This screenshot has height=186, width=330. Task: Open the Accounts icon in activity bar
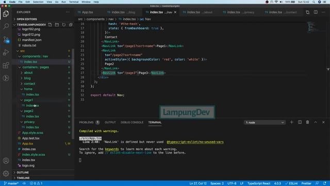click(x=6, y=161)
